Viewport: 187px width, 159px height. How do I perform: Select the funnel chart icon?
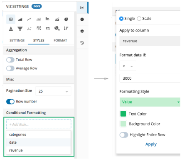click(x=20, y=29)
